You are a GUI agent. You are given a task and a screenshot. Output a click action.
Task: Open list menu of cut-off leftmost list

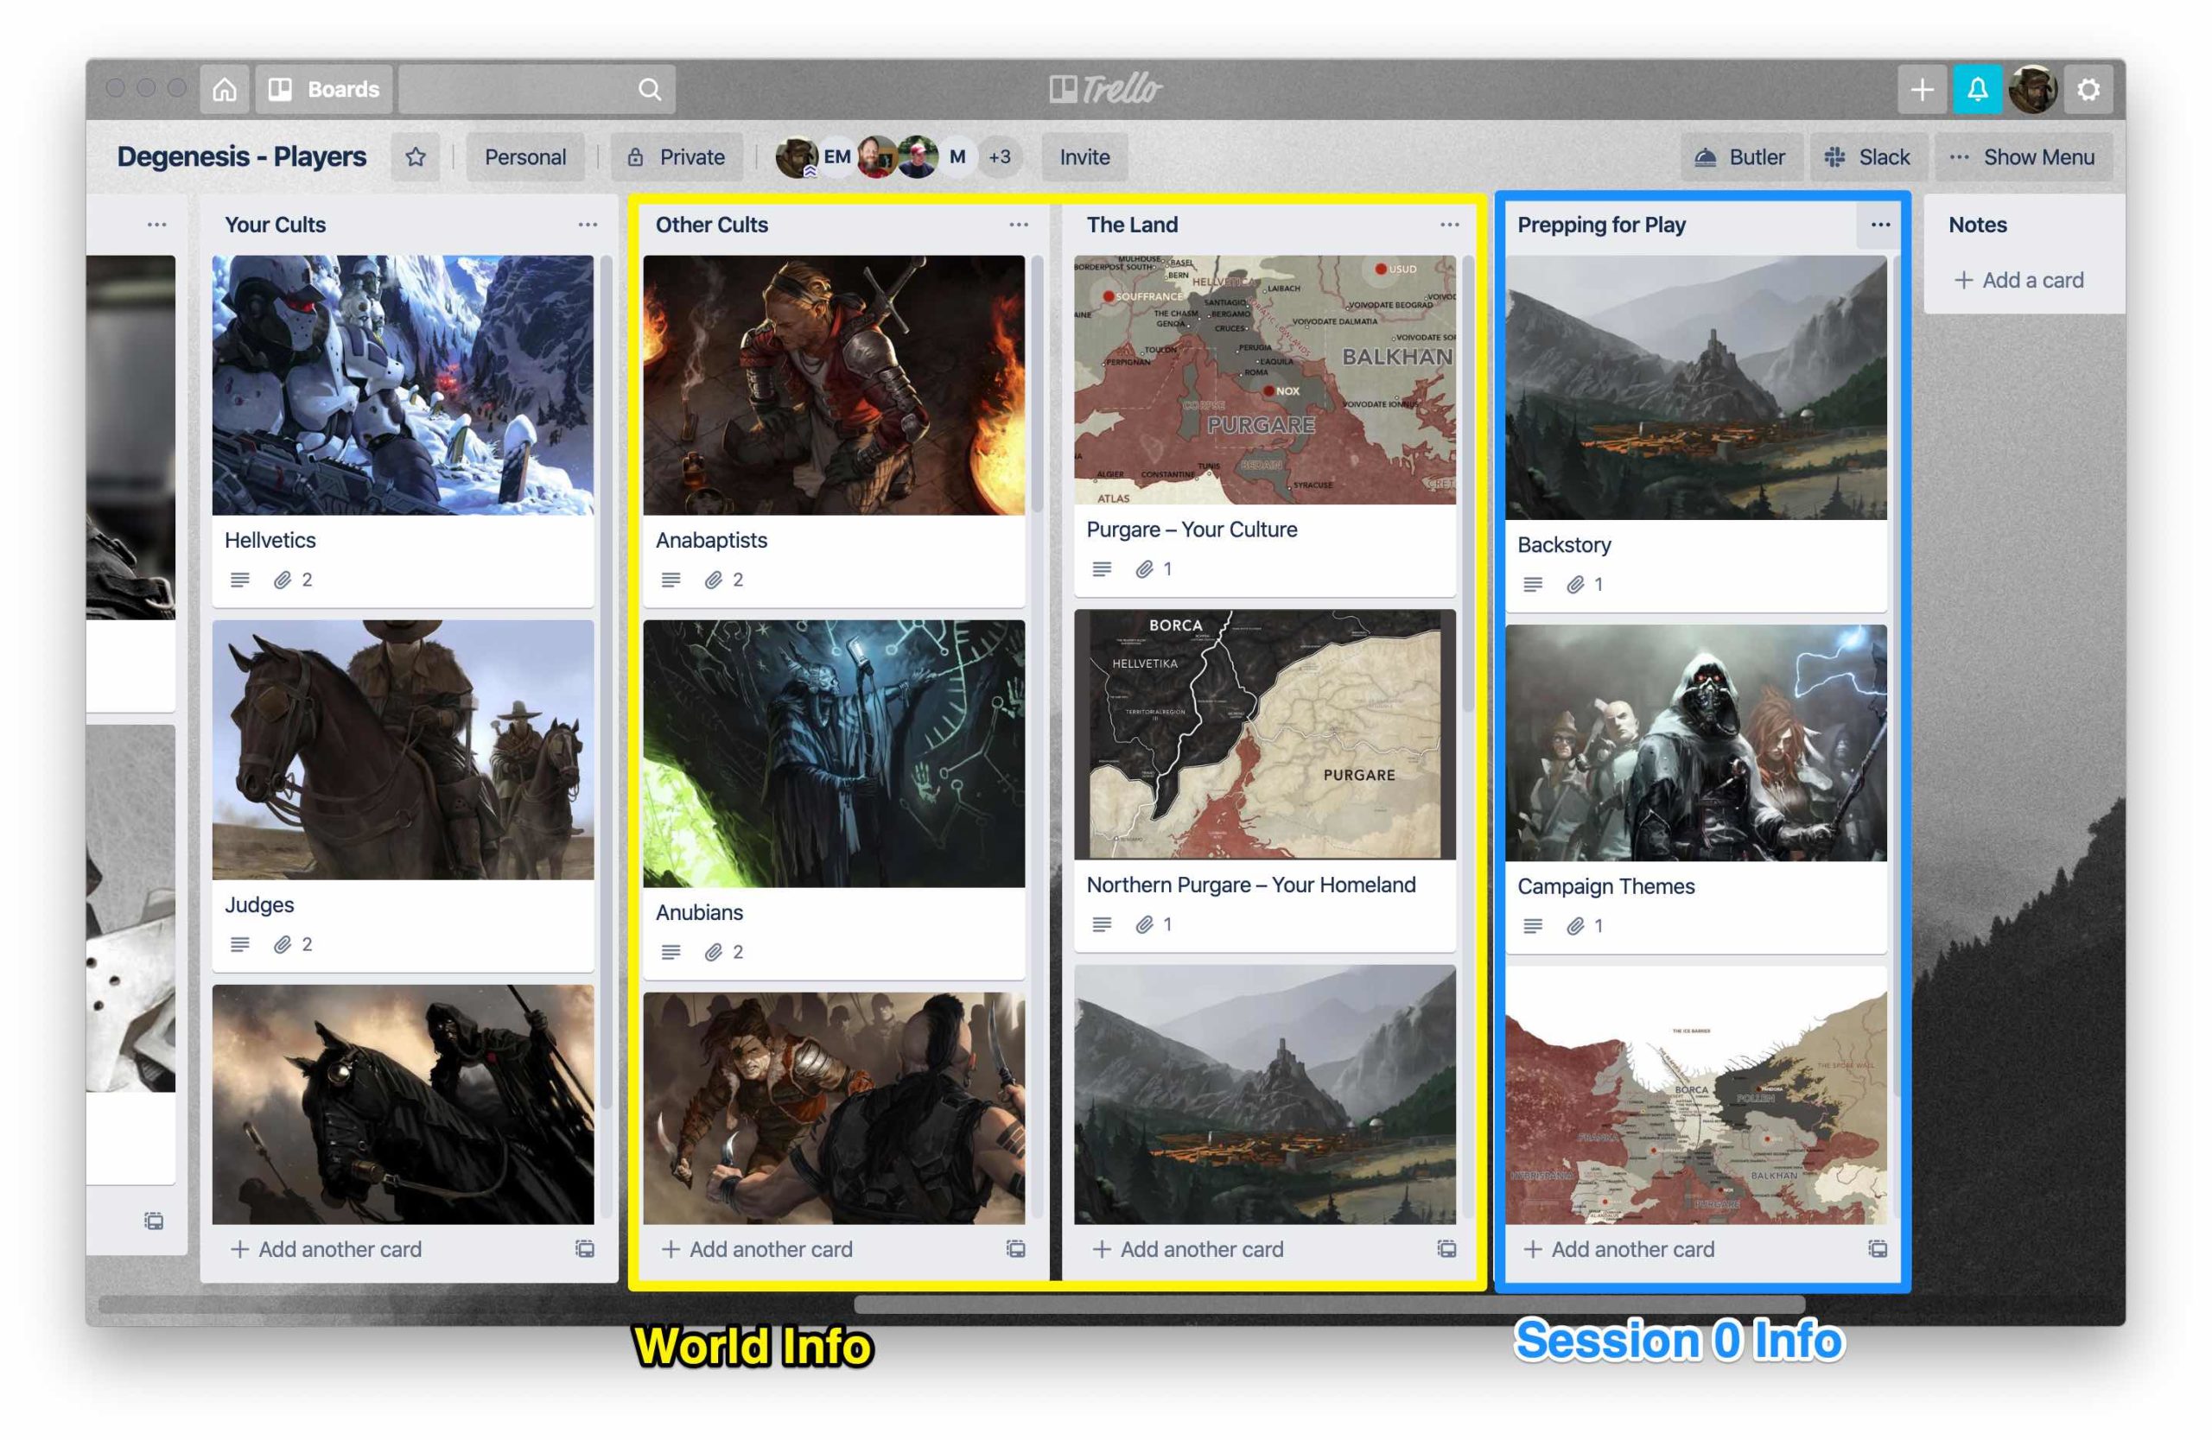click(157, 225)
